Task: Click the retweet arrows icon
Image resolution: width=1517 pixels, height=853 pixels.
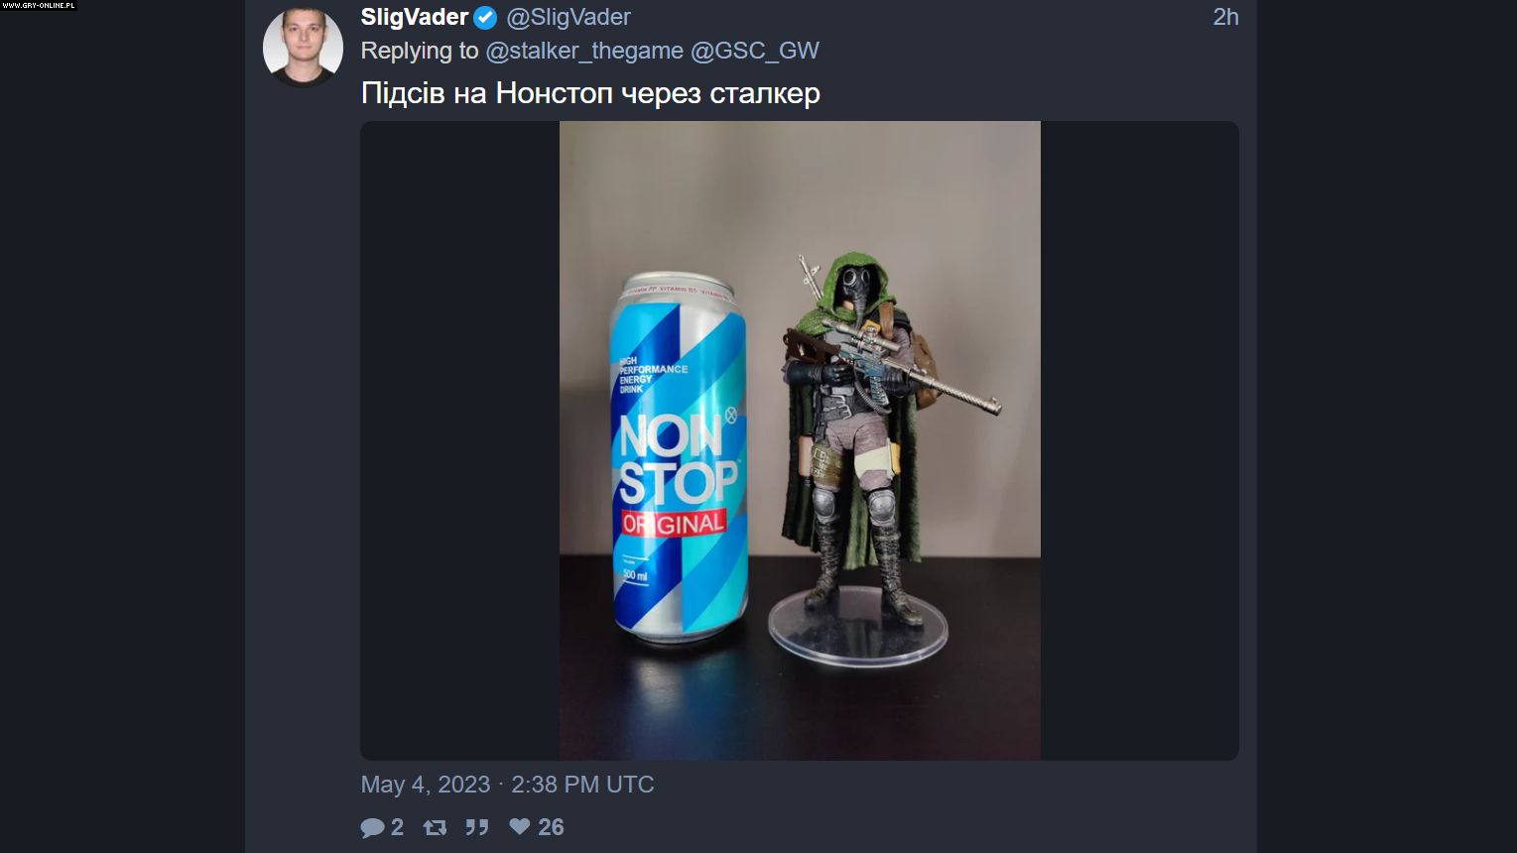Action: (x=435, y=827)
